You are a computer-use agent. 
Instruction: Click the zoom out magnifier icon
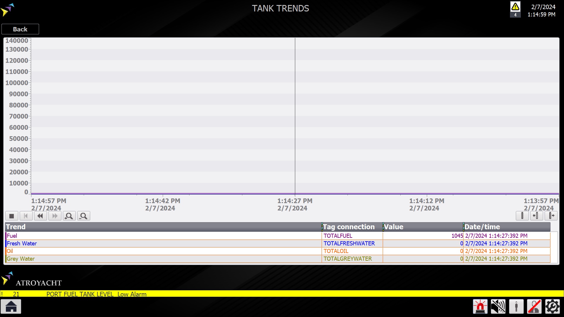pos(84,216)
